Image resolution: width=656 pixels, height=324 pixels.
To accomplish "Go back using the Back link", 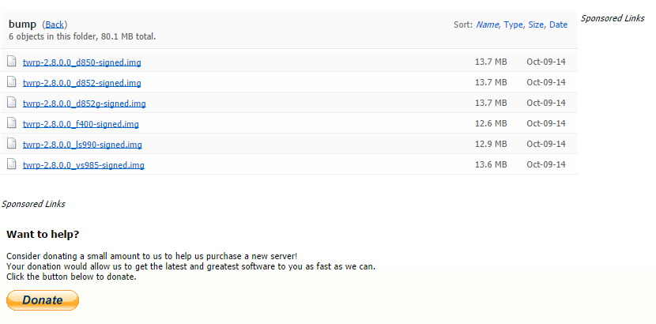I will click(55, 24).
